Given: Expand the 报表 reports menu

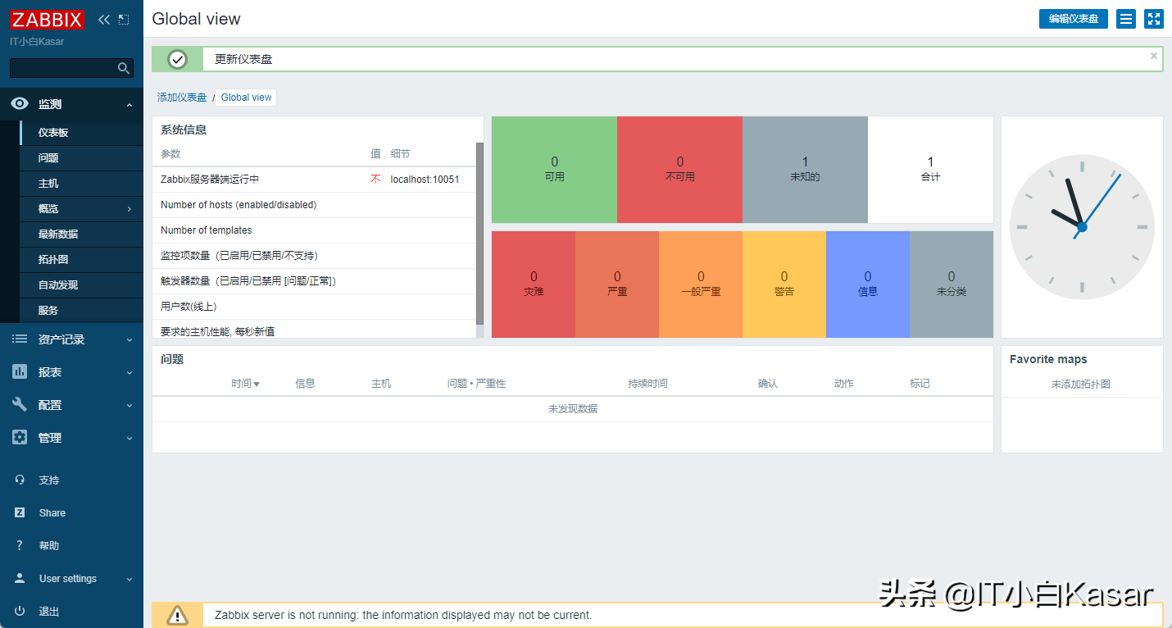Looking at the screenshot, I should tap(131, 371).
